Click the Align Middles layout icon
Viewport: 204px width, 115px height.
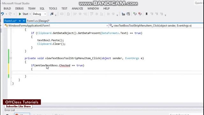[x=97, y=14]
